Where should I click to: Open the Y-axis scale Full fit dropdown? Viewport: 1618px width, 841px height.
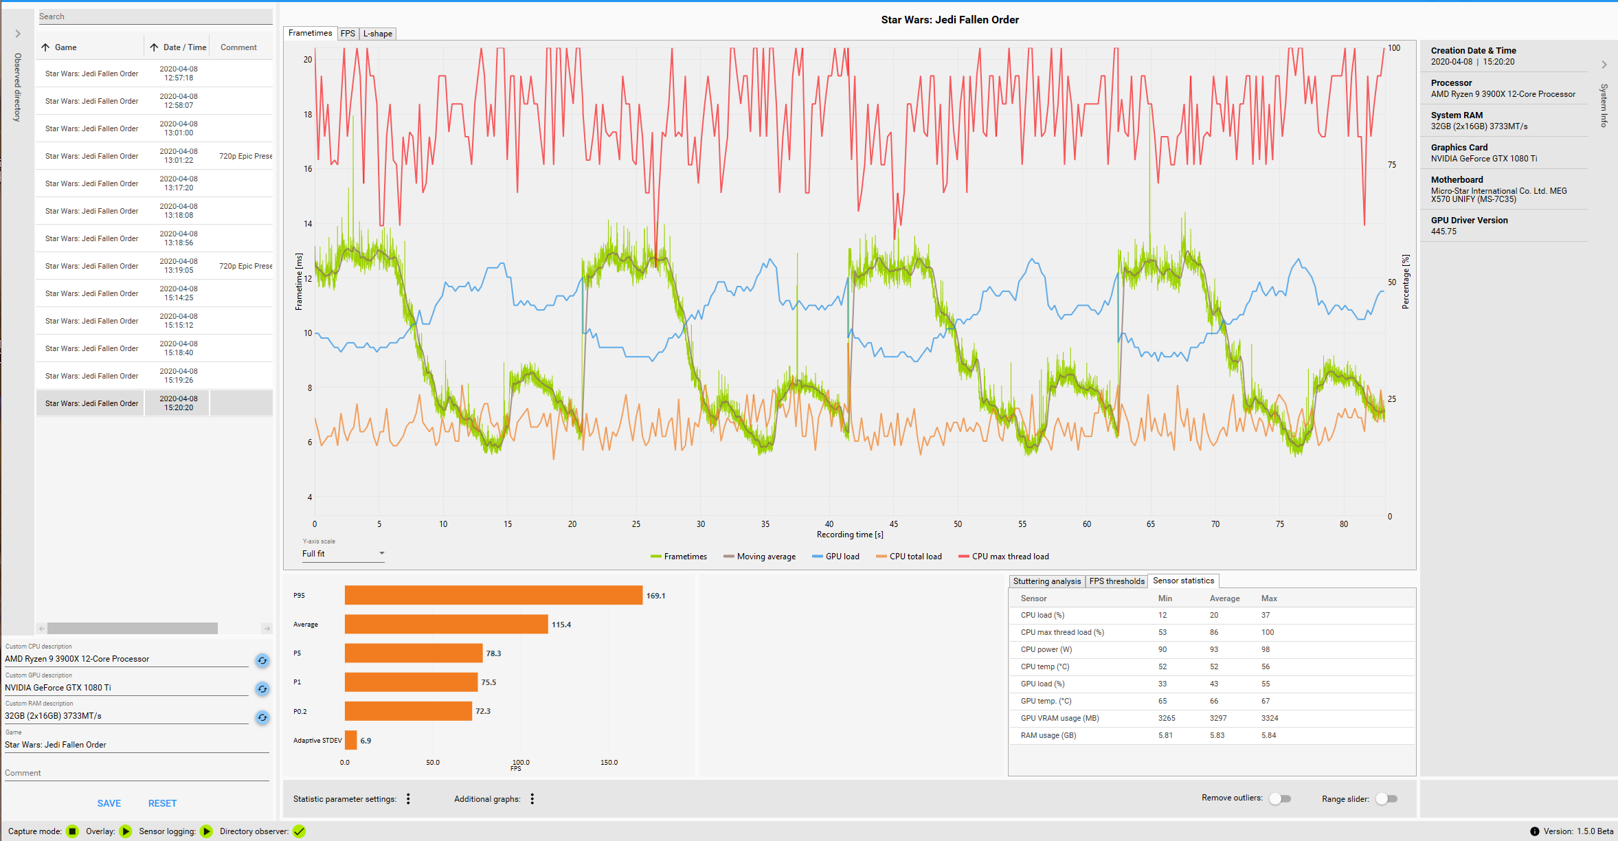click(343, 554)
